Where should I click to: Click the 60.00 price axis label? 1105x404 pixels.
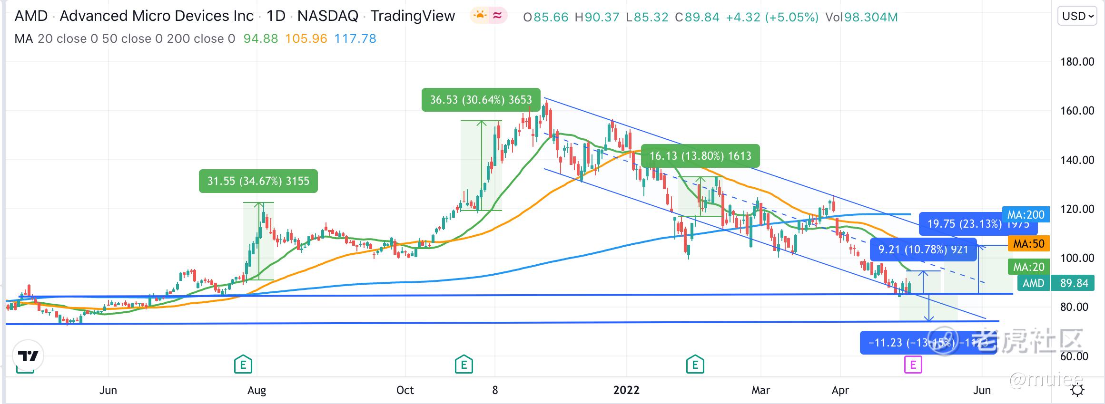(x=1074, y=356)
